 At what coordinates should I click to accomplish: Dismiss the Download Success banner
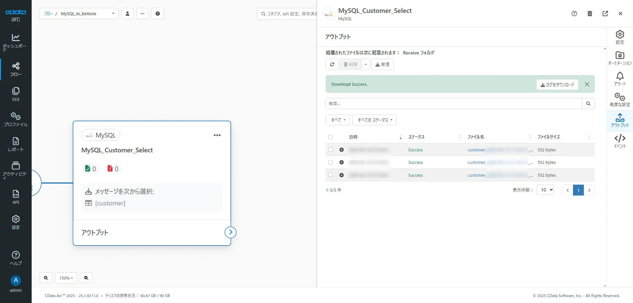[x=587, y=84]
